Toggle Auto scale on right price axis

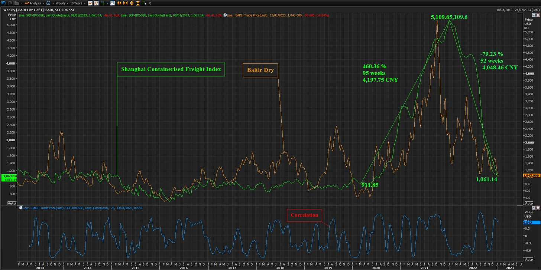click(x=529, y=203)
